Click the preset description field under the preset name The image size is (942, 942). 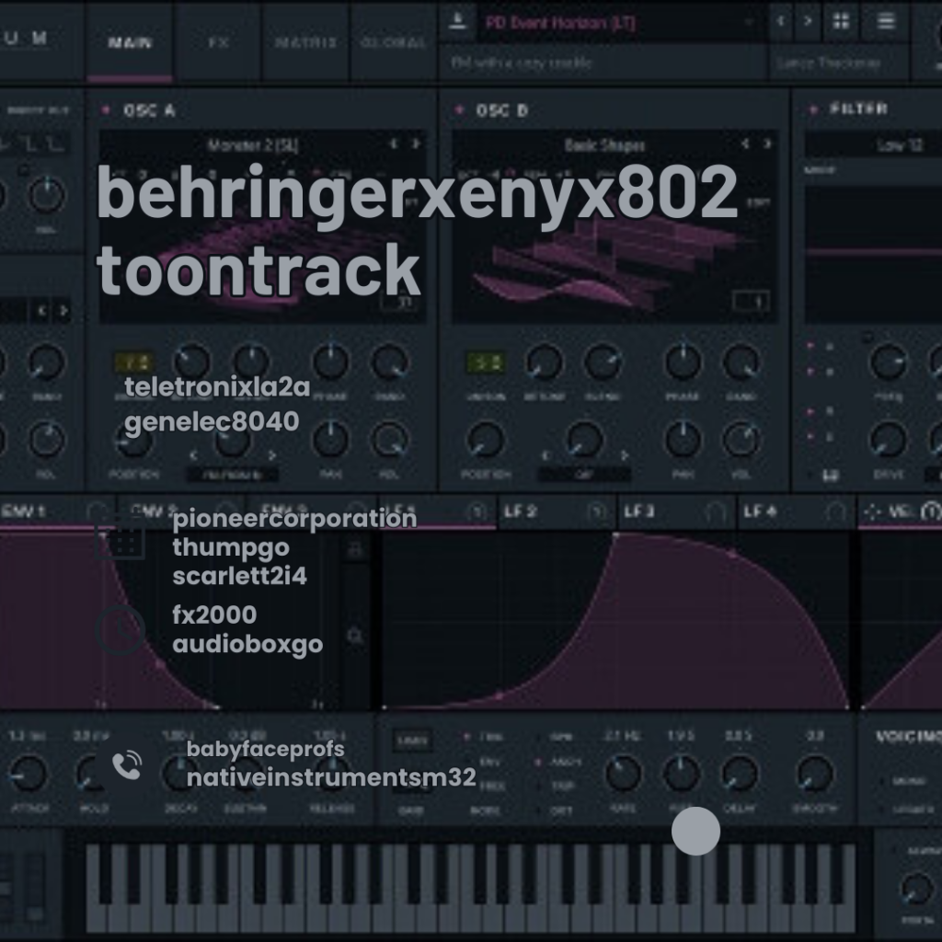(x=603, y=63)
